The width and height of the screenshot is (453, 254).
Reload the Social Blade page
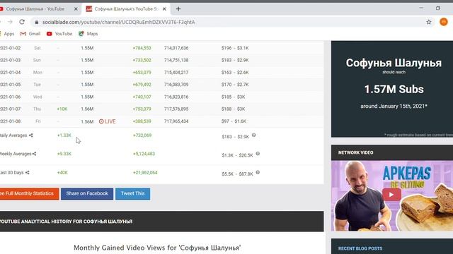pyautogui.click(x=22, y=22)
